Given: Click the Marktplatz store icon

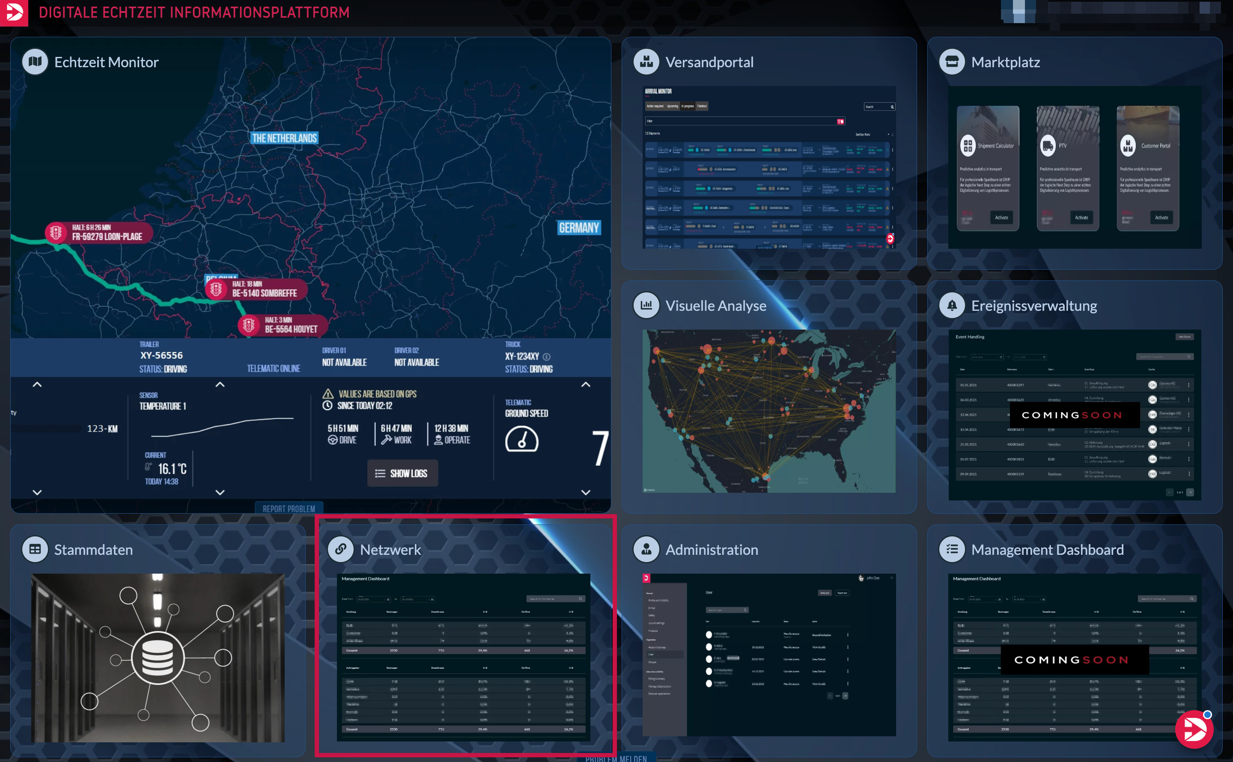Looking at the screenshot, I should click(x=951, y=62).
